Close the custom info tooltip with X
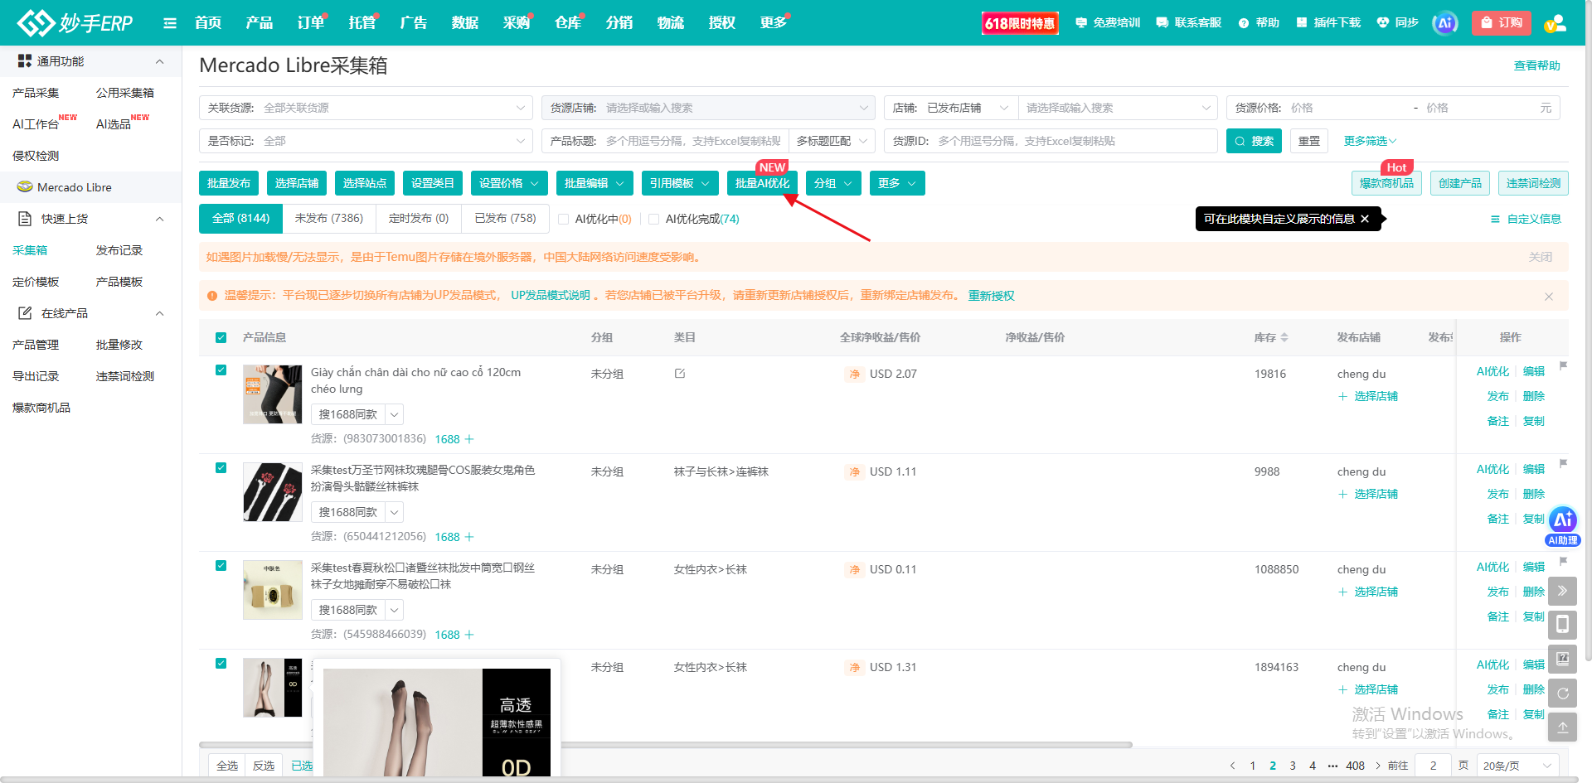The width and height of the screenshot is (1592, 783). coord(1365,219)
